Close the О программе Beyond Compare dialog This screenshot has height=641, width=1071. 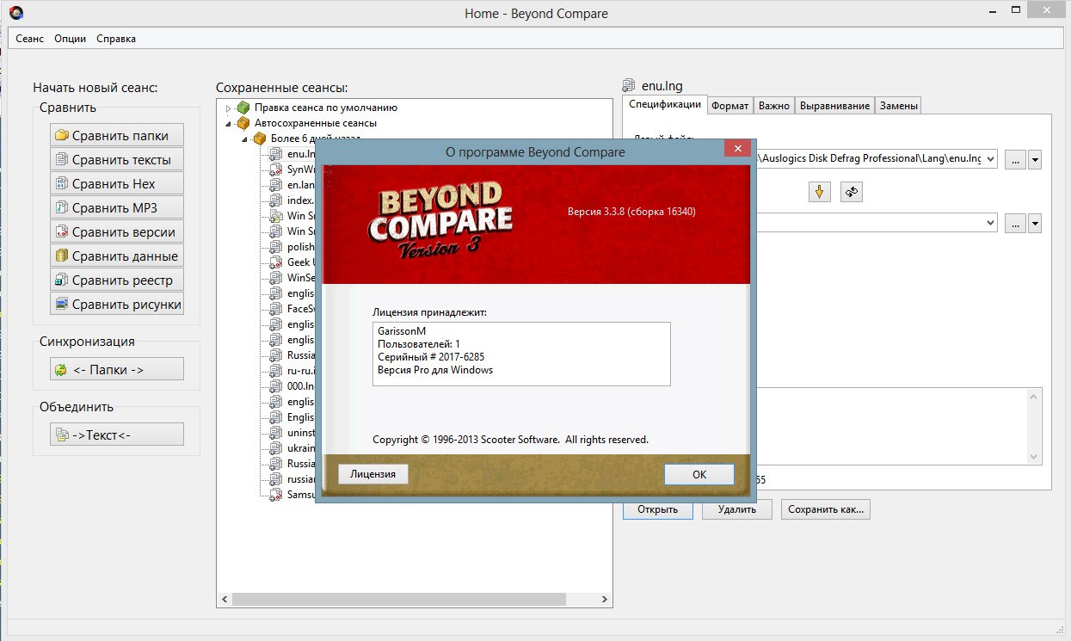[x=737, y=149]
